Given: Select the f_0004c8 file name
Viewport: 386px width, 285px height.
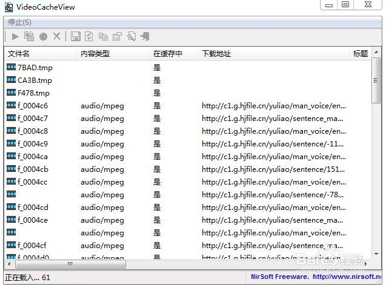Looking at the screenshot, I should (x=33, y=131).
